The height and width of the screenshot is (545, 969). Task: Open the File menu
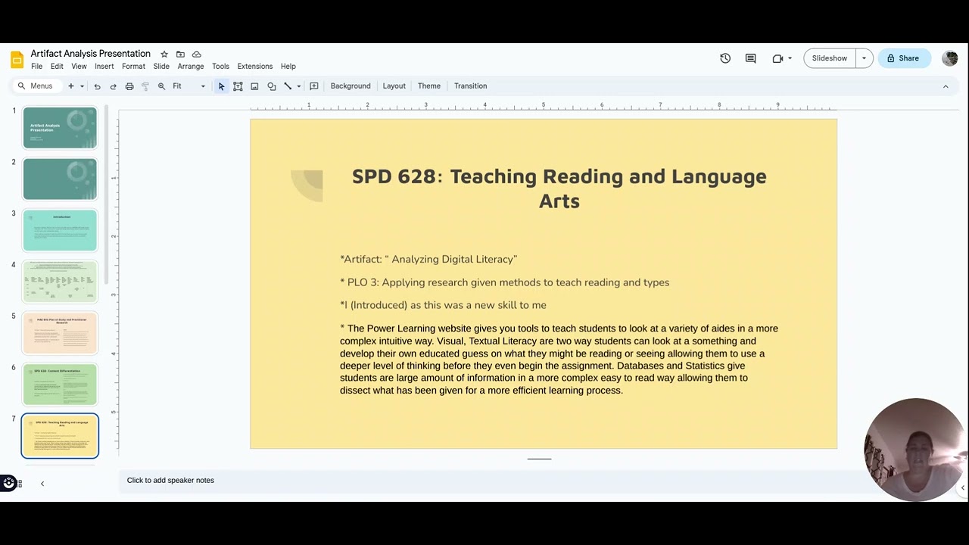(36, 67)
